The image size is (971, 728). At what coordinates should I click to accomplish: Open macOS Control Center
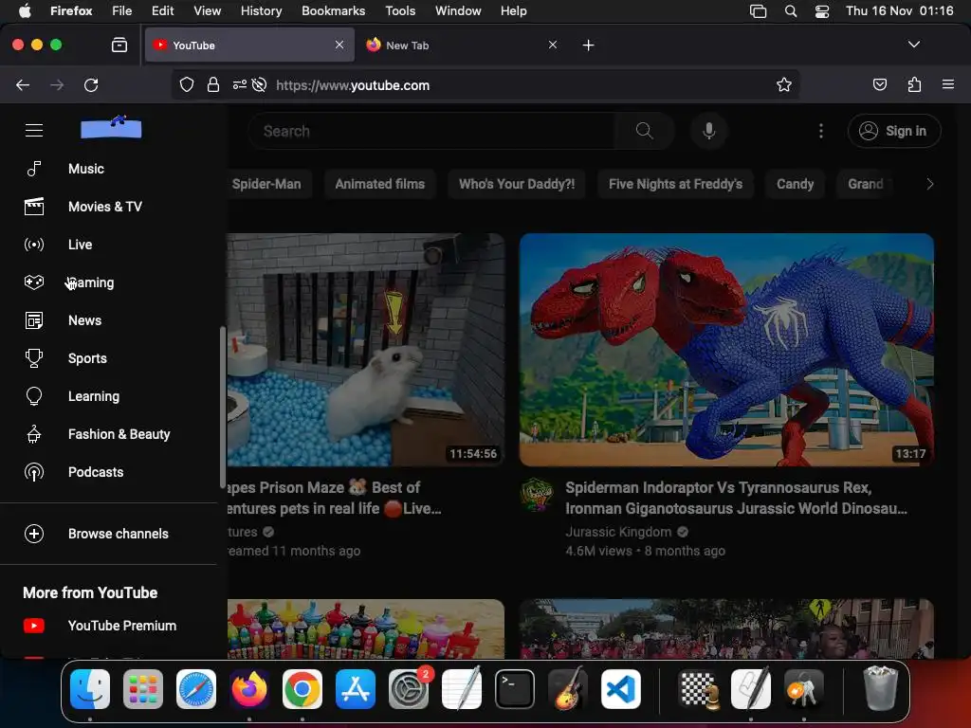tap(822, 11)
